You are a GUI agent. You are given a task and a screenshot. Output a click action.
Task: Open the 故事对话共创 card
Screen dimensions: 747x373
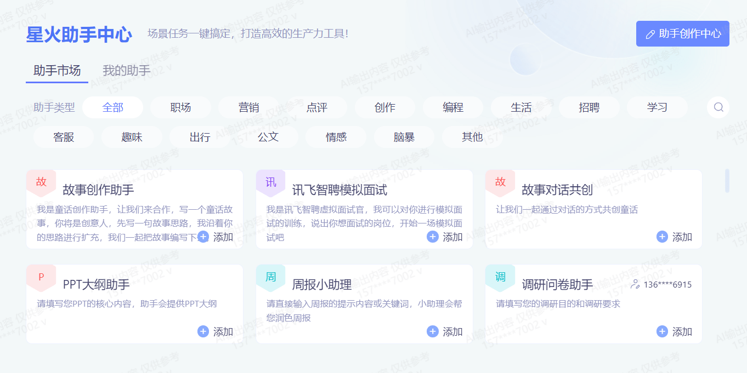(x=593, y=208)
